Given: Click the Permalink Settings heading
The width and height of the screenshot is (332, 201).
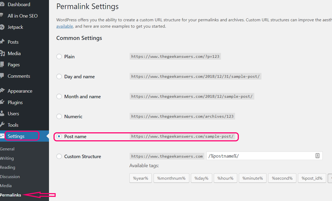Looking at the screenshot, I should pos(88,7).
